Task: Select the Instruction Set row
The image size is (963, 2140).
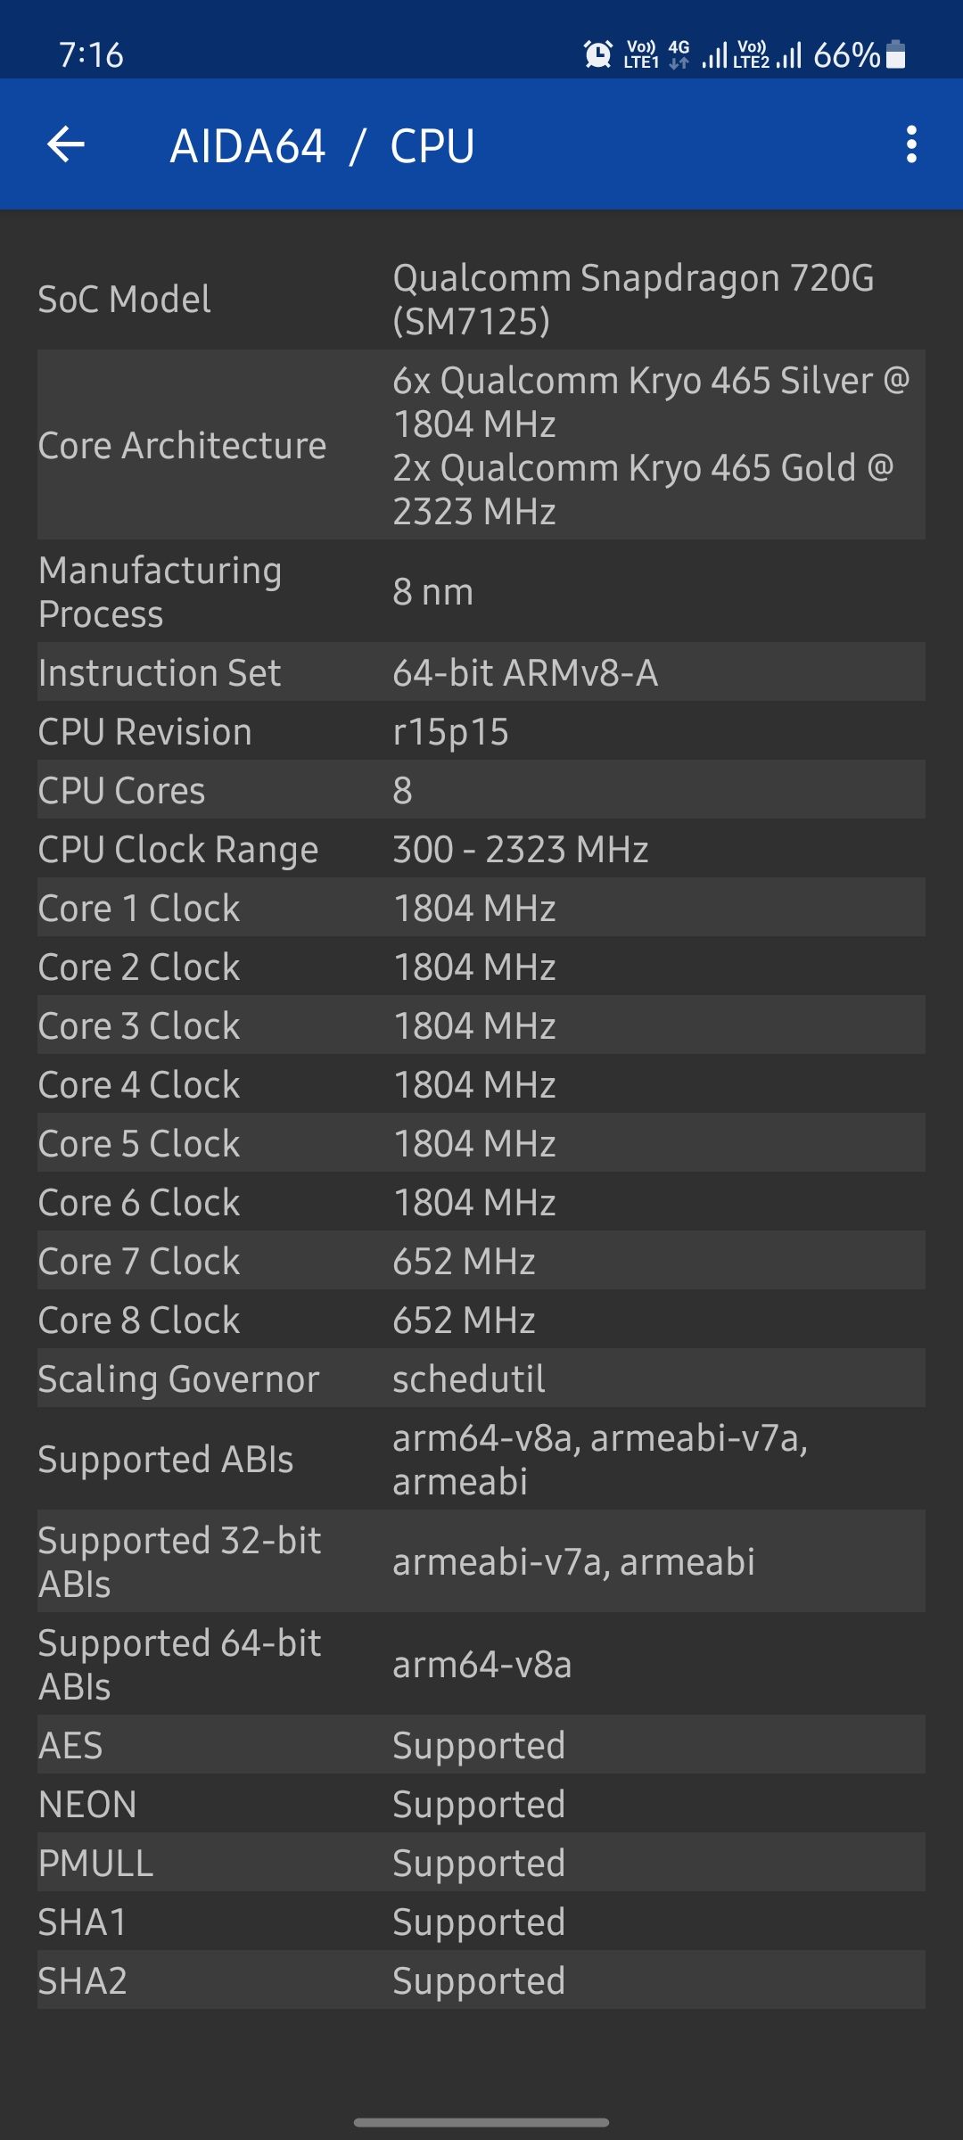Action: click(x=481, y=672)
